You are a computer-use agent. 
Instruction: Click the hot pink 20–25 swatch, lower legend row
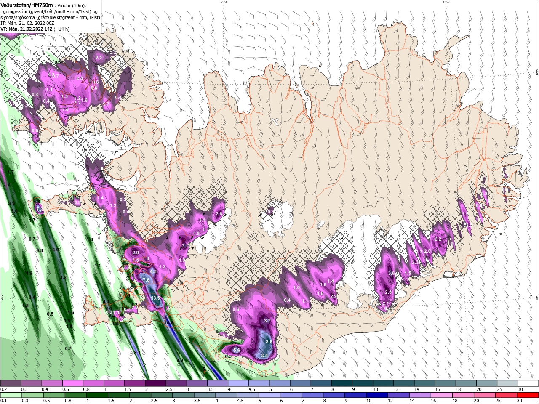point(485,395)
